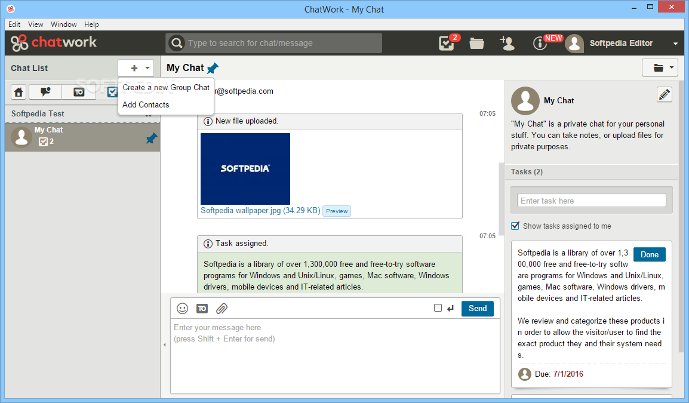Show all chats with home filter
The width and height of the screenshot is (689, 403).
pos(19,92)
